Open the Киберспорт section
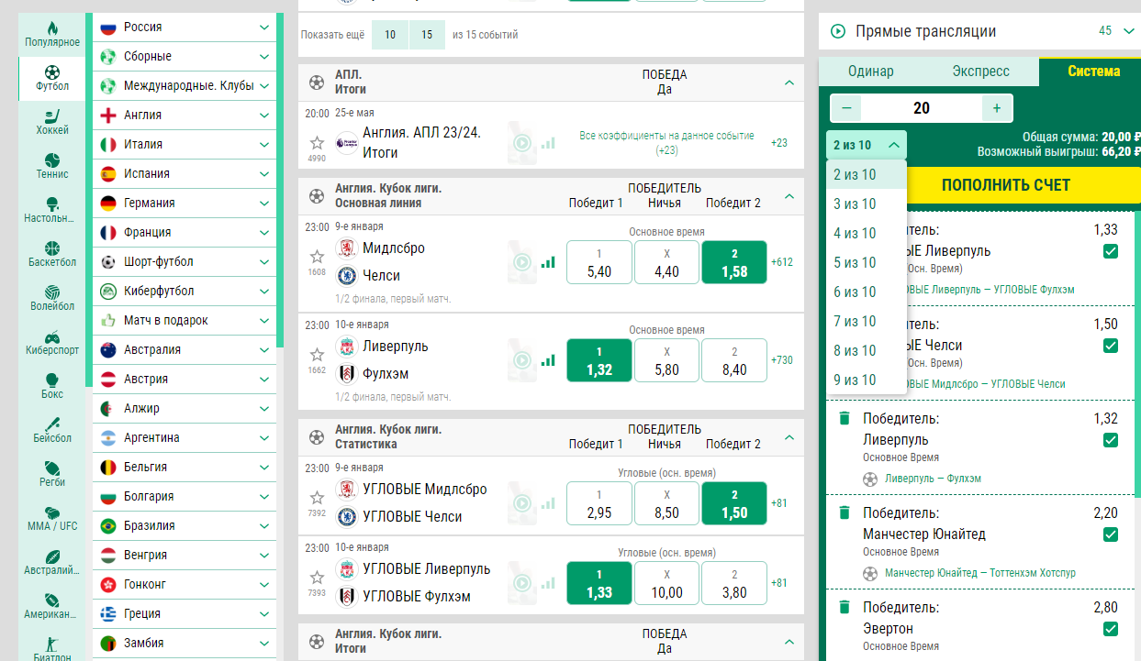 [52, 341]
